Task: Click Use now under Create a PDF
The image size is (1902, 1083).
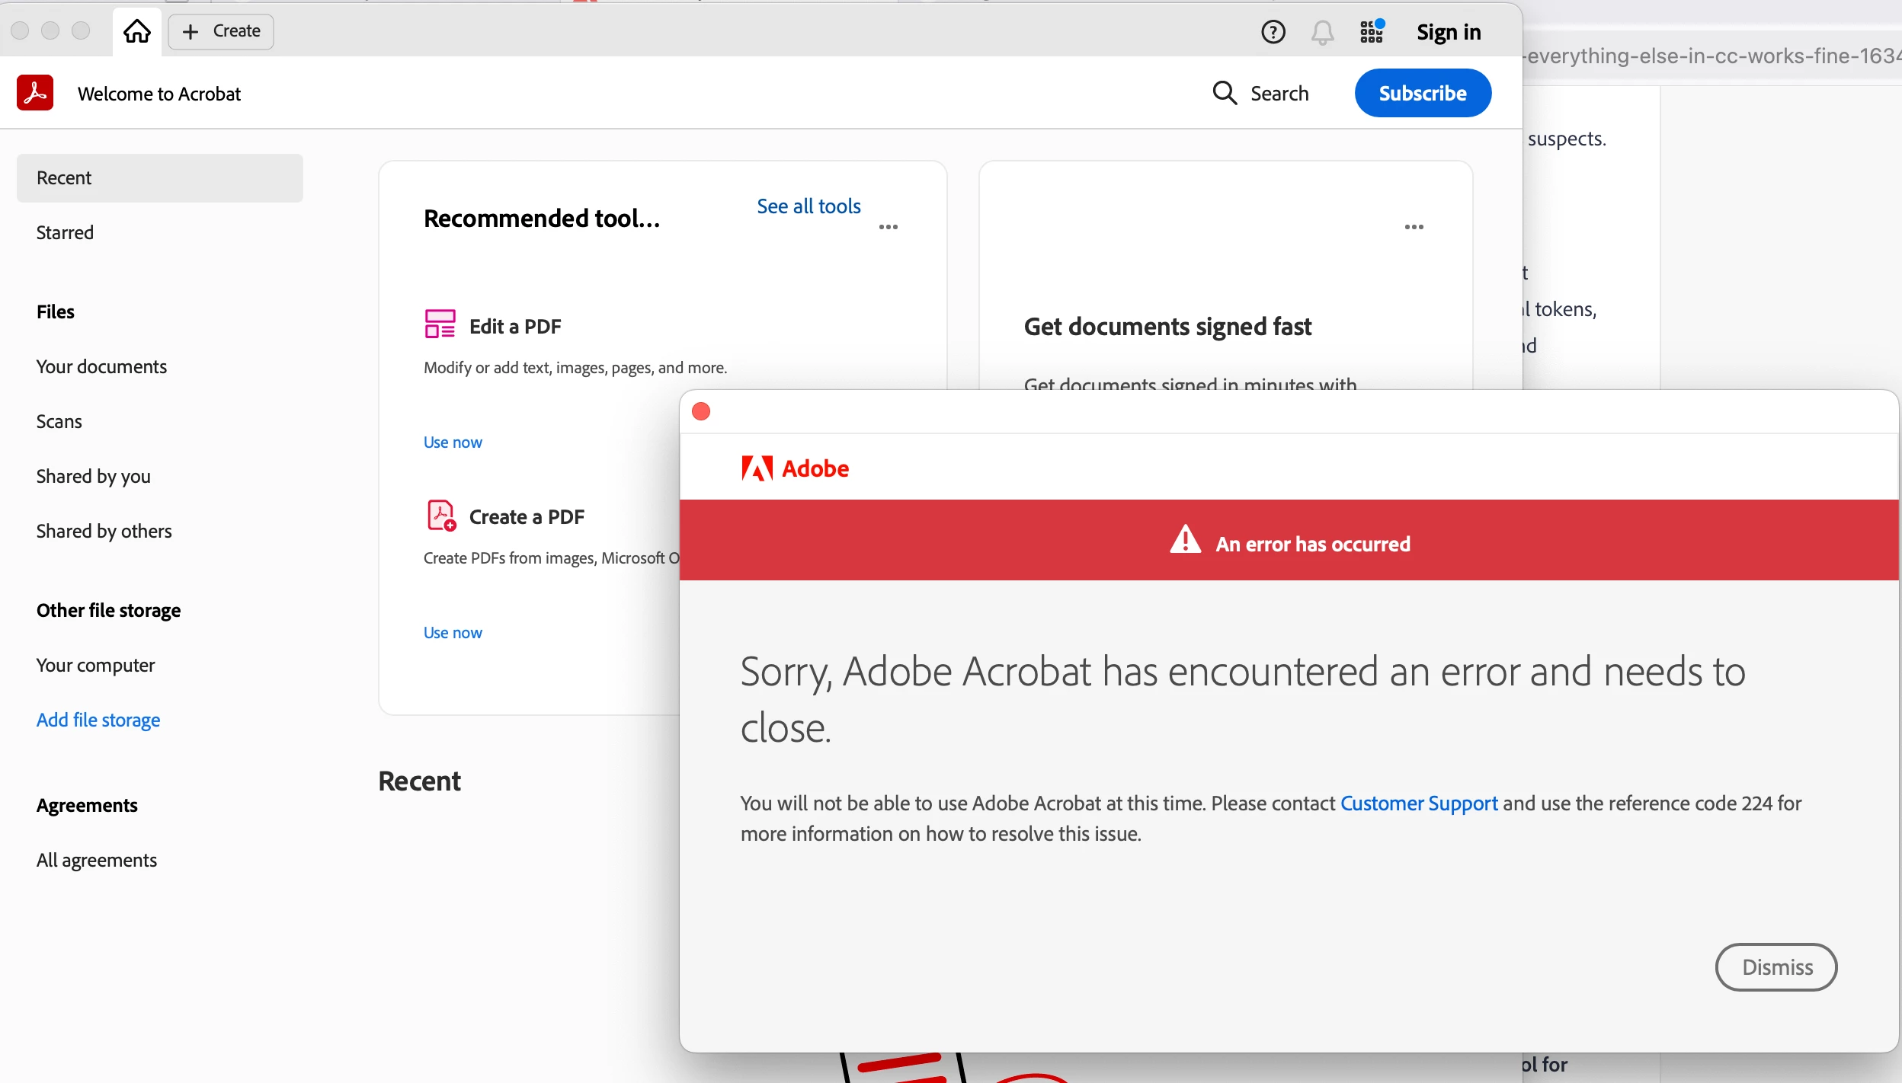Action: tap(453, 633)
